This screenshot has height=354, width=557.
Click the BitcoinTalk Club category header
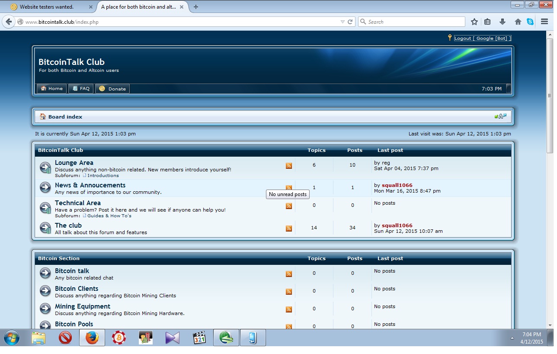[x=61, y=150]
